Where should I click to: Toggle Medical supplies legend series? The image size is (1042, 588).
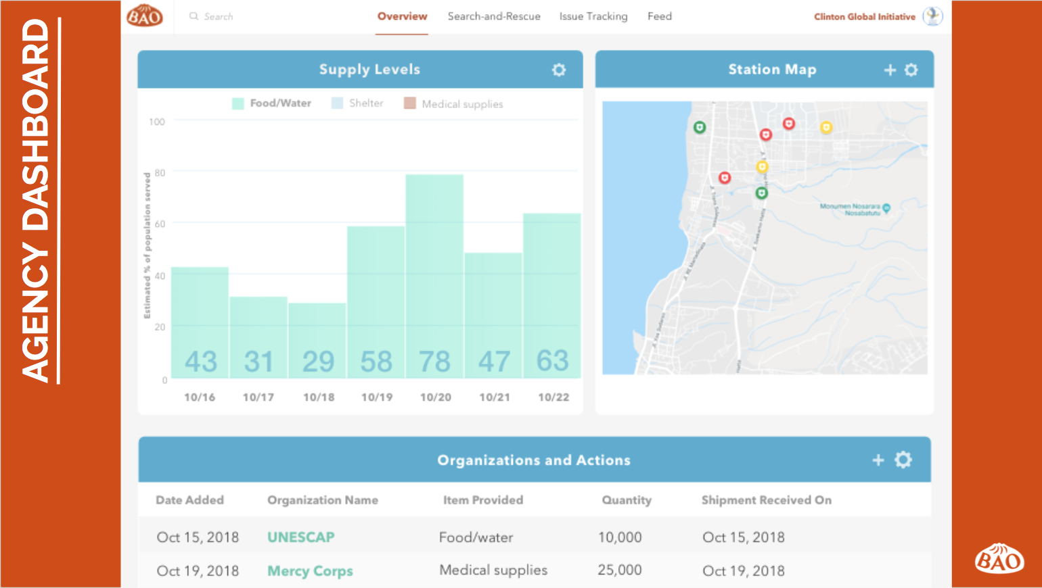pos(453,104)
